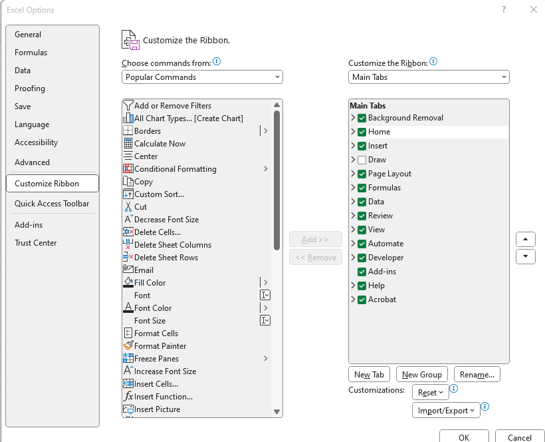Click the Rename... button

477,375
